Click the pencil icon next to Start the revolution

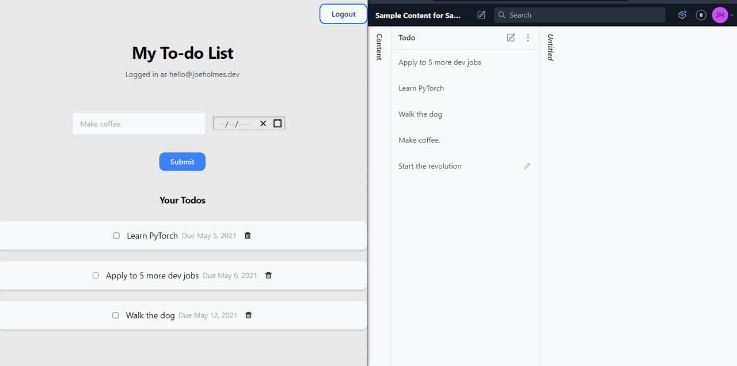(x=527, y=166)
